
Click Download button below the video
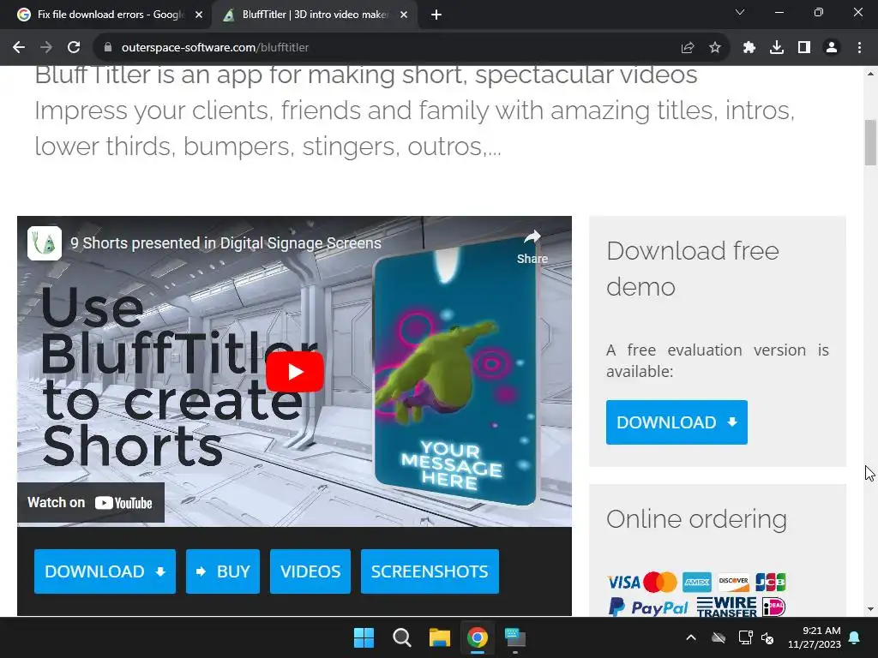105,571
